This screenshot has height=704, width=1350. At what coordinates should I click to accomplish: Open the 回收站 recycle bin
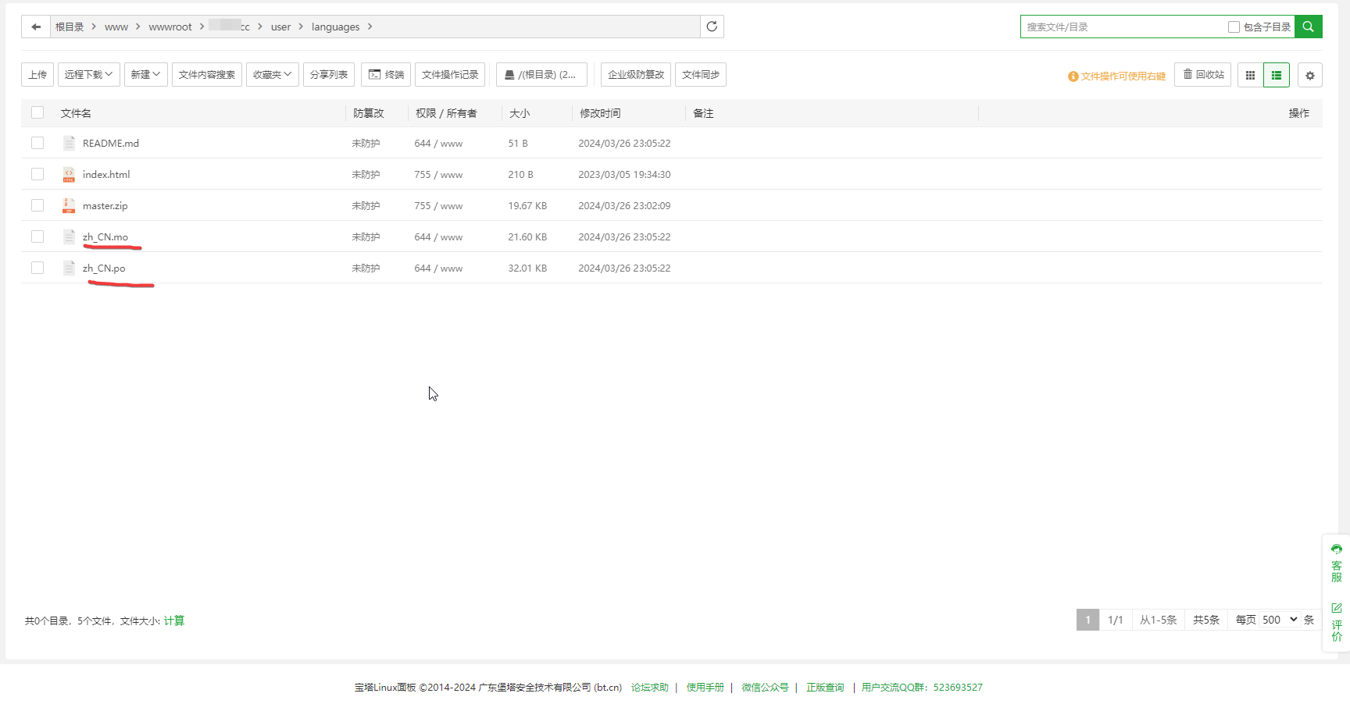click(x=1203, y=75)
